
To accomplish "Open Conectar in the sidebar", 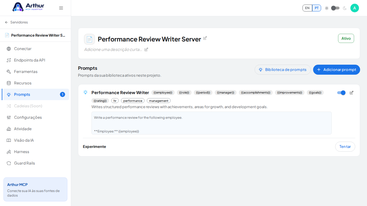I will (x=35, y=49).
